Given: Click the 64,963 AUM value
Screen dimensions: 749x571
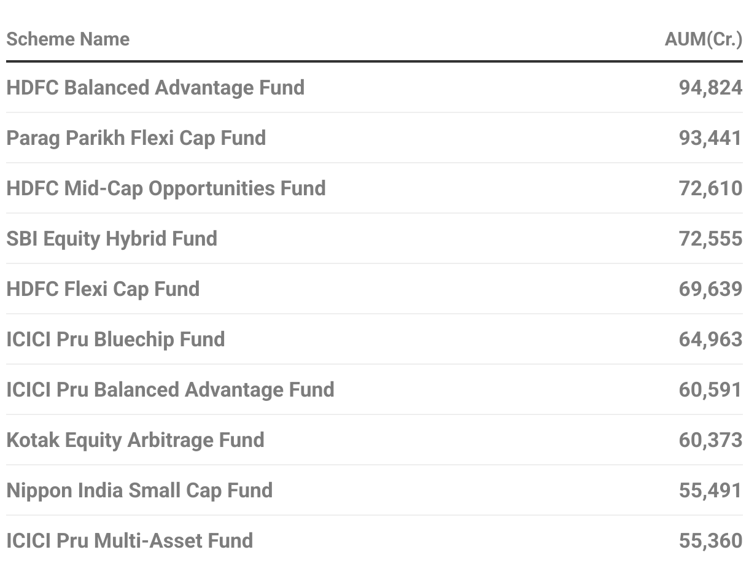Looking at the screenshot, I should tap(710, 340).
